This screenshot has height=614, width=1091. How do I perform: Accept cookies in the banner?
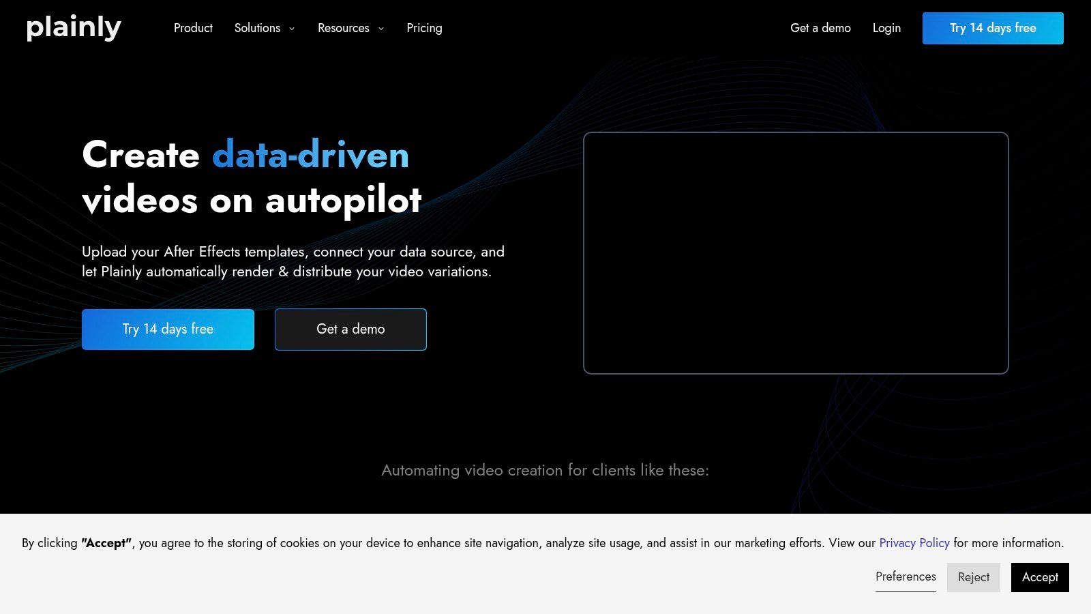(1040, 577)
